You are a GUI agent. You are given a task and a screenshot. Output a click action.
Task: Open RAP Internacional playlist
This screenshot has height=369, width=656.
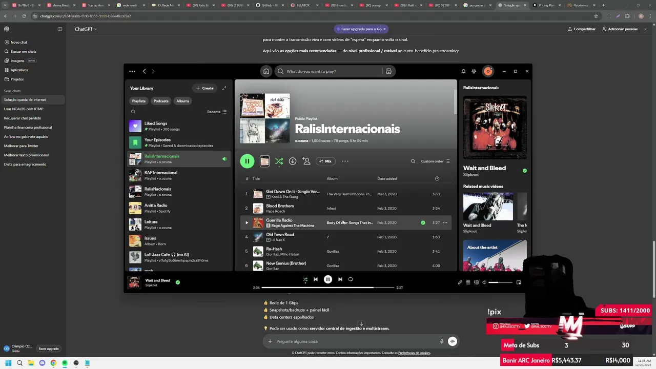coord(179,175)
